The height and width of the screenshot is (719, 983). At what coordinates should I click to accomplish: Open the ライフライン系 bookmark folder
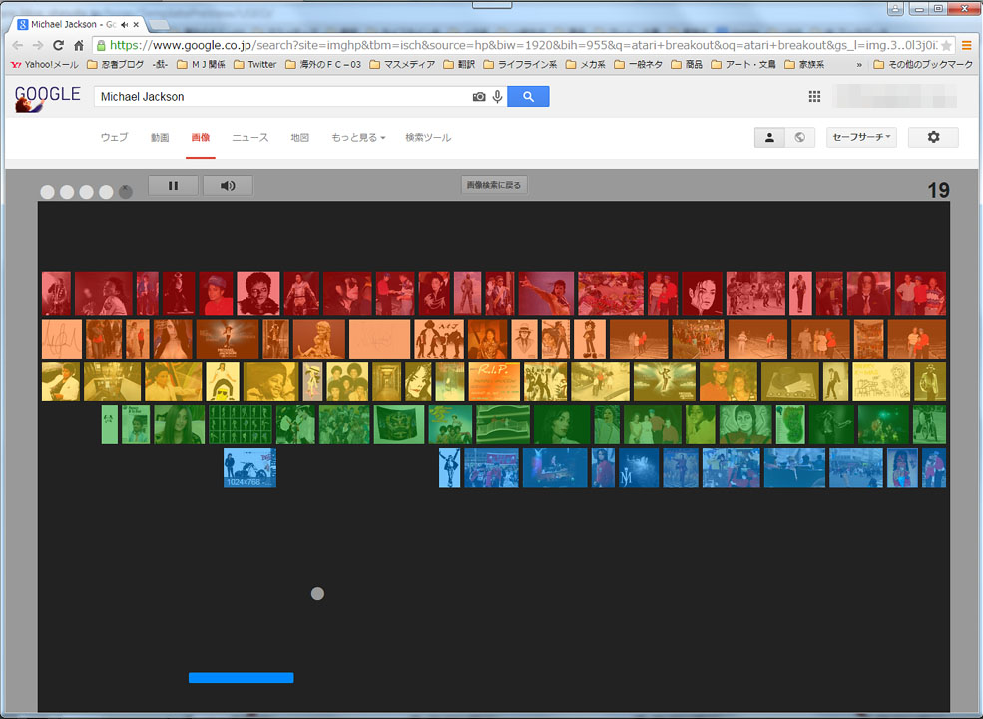click(x=520, y=64)
